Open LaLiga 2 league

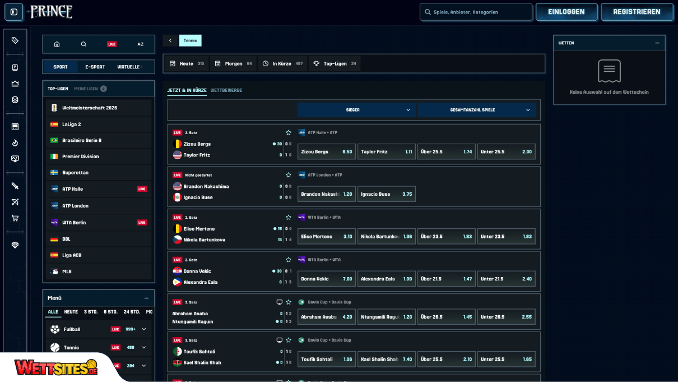[99, 124]
